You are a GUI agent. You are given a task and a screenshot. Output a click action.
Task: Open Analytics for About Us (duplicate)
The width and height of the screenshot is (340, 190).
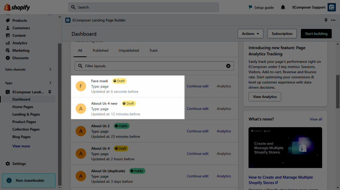224,176
